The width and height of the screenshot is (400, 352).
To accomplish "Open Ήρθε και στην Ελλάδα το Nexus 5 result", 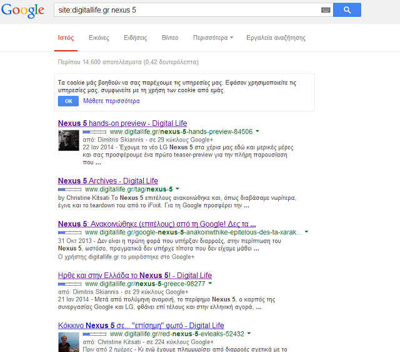I will 135,276.
